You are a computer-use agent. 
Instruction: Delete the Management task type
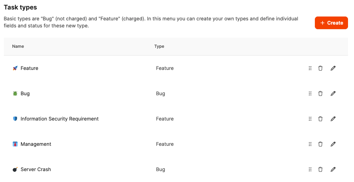pos(320,144)
